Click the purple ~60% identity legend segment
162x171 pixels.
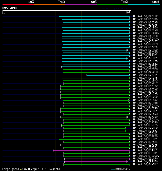click(x=81, y=5)
